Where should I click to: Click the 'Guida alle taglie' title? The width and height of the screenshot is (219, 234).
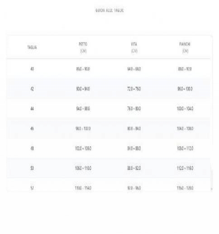coord(109,10)
